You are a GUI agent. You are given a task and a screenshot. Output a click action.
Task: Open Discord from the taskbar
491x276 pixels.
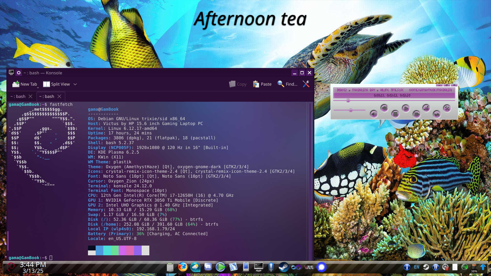[x=208, y=267]
